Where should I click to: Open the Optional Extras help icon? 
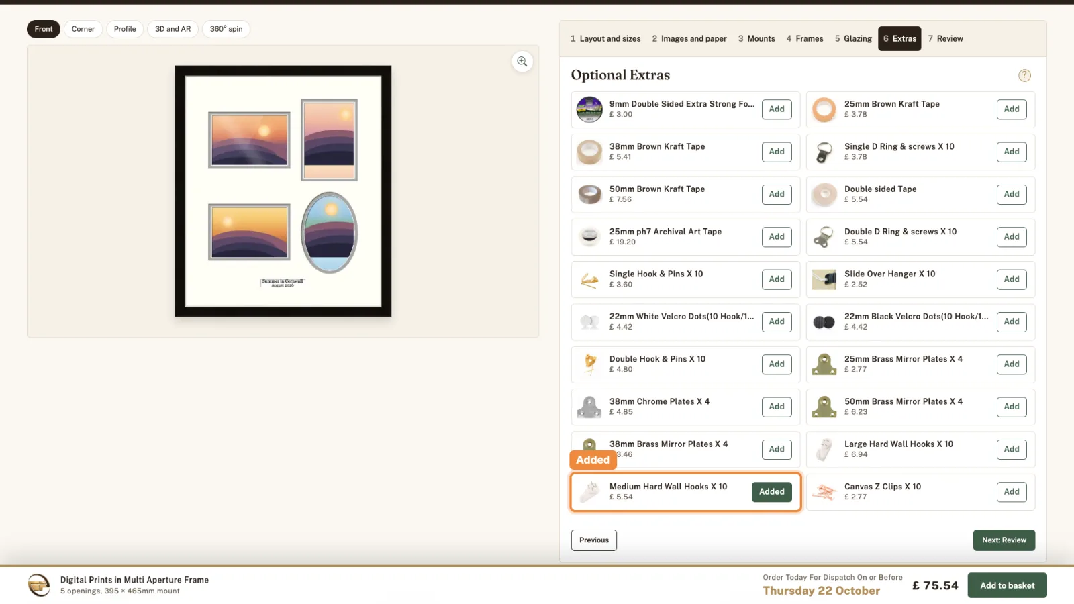(x=1024, y=75)
